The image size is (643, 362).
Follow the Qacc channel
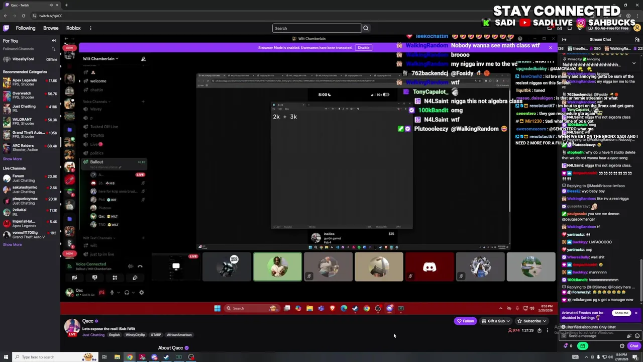[465, 321]
